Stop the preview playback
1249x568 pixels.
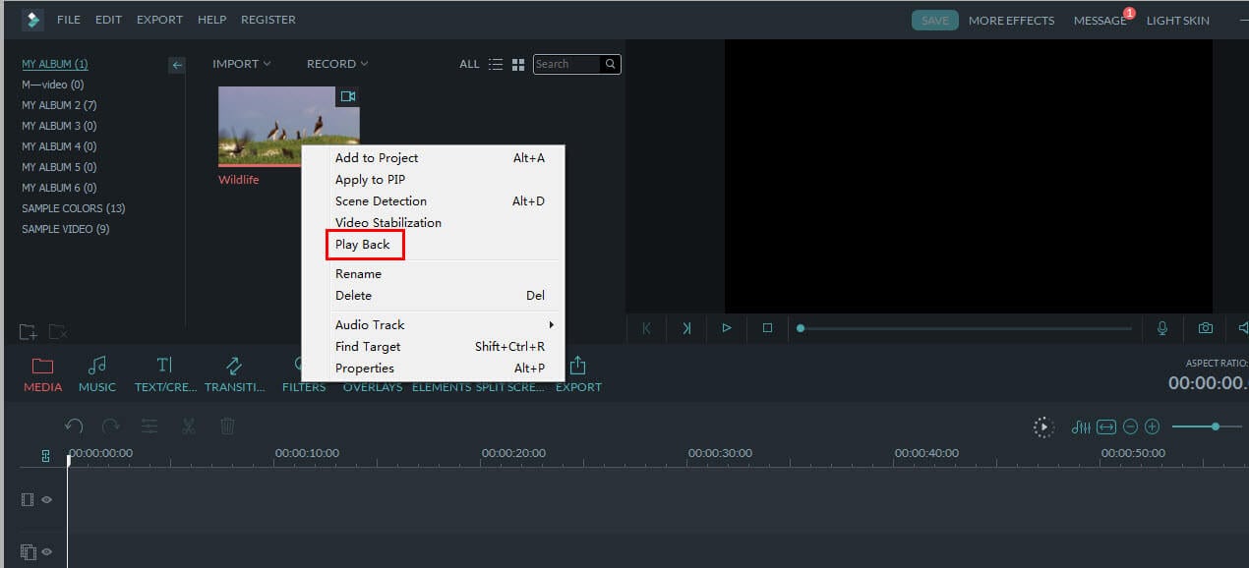(767, 328)
